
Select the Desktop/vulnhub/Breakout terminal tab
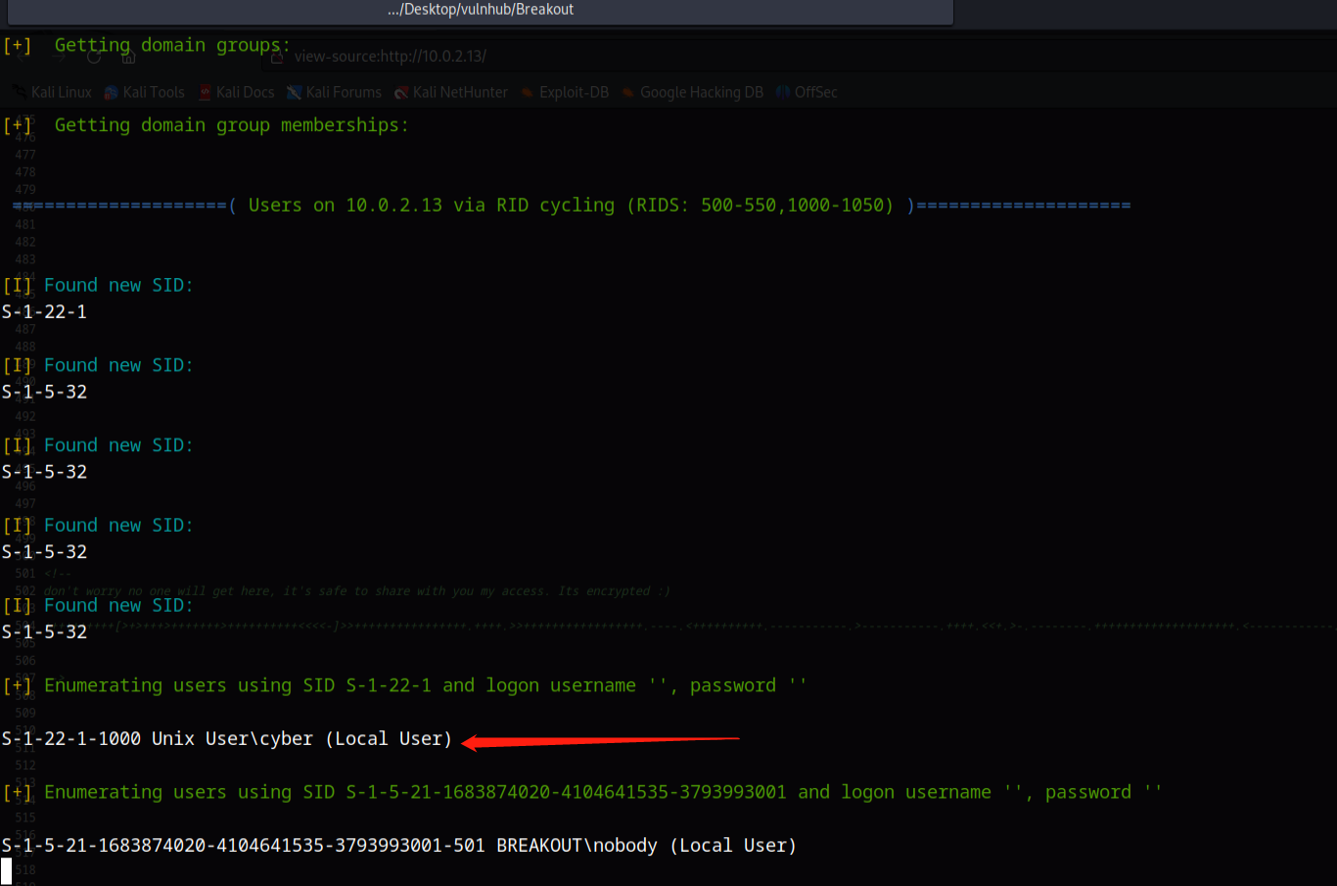[480, 11]
